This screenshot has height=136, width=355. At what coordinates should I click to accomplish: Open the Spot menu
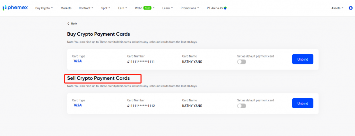(x=106, y=8)
